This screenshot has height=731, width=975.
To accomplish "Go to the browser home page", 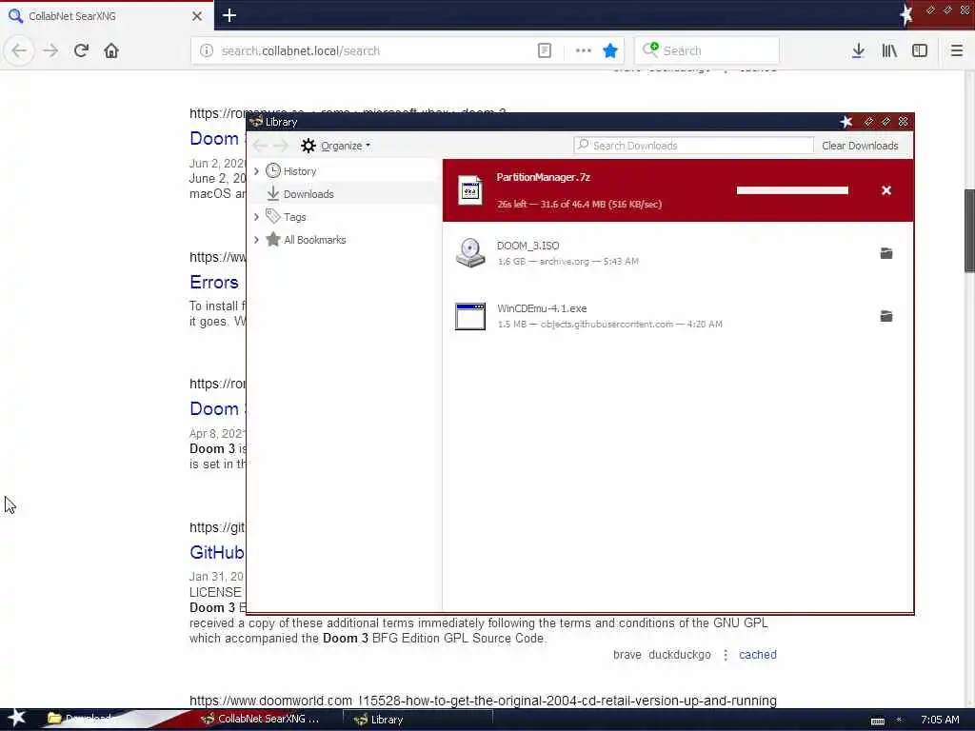I will 111,50.
